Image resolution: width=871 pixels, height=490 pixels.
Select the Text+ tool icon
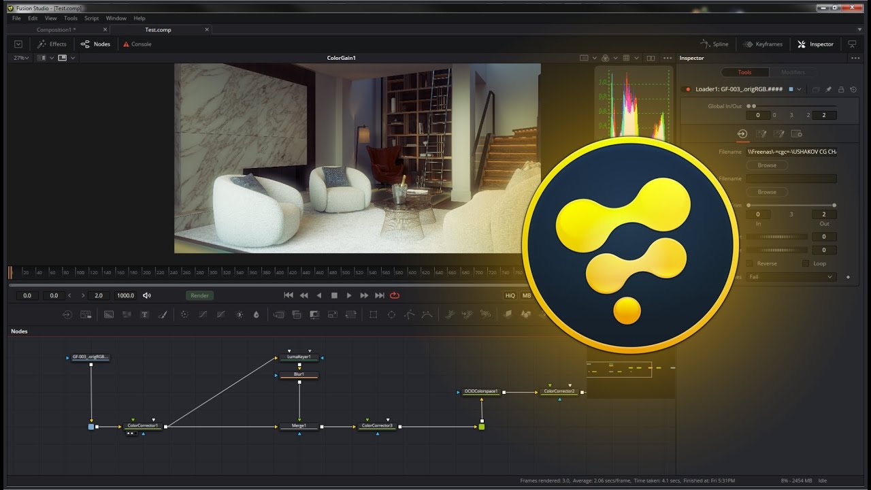144,314
